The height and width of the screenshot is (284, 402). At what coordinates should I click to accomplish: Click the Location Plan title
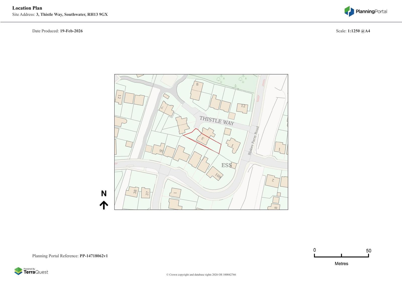[x=27, y=8]
